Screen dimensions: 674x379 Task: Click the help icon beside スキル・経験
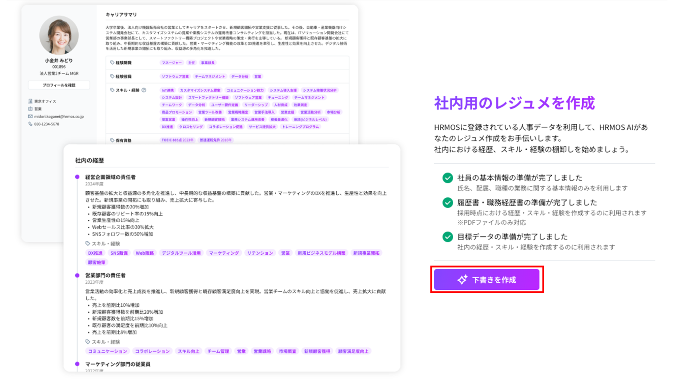click(x=144, y=90)
